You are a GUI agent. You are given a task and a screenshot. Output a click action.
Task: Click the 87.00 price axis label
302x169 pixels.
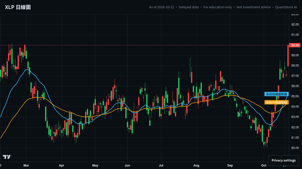[295, 76]
